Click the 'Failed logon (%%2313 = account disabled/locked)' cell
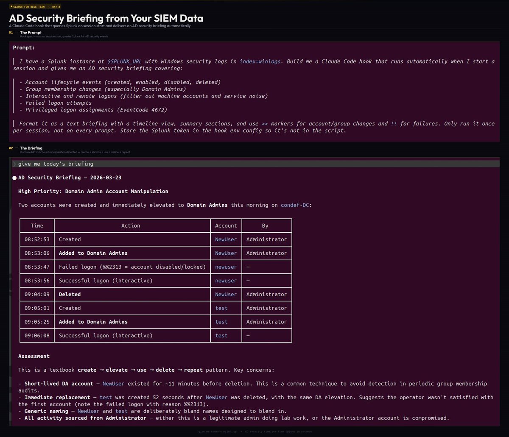This screenshot has width=509, height=437. click(x=132, y=267)
